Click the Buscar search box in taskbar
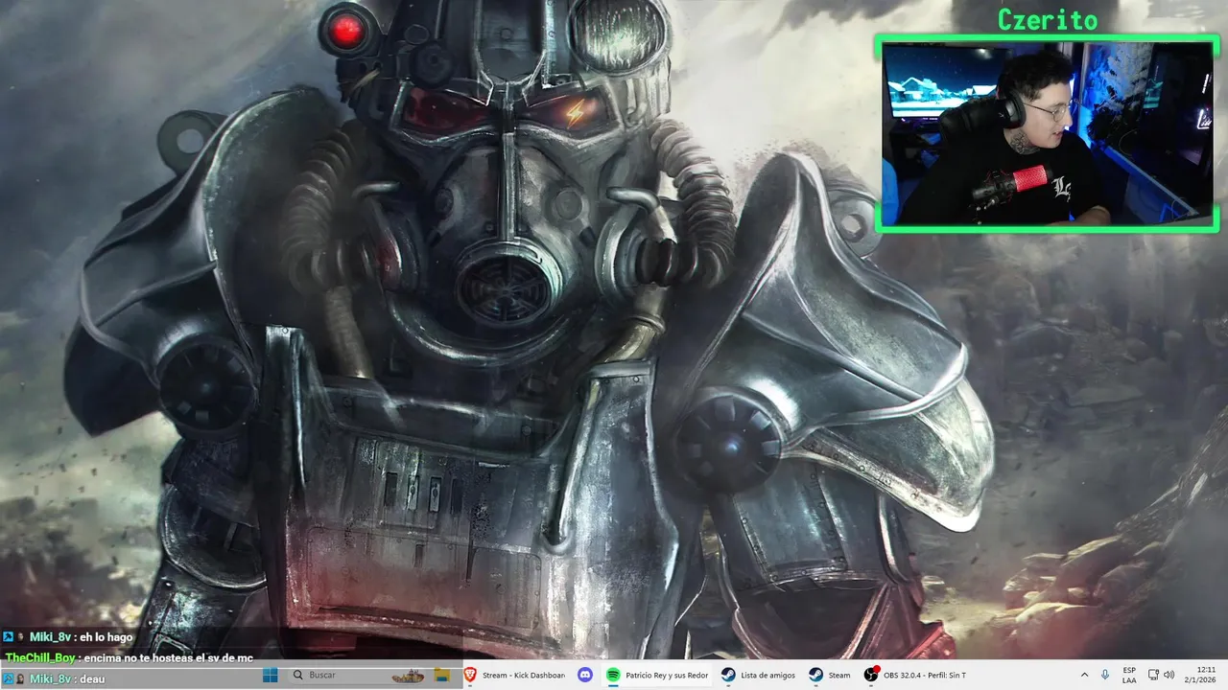Image resolution: width=1228 pixels, height=690 pixels. [359, 675]
